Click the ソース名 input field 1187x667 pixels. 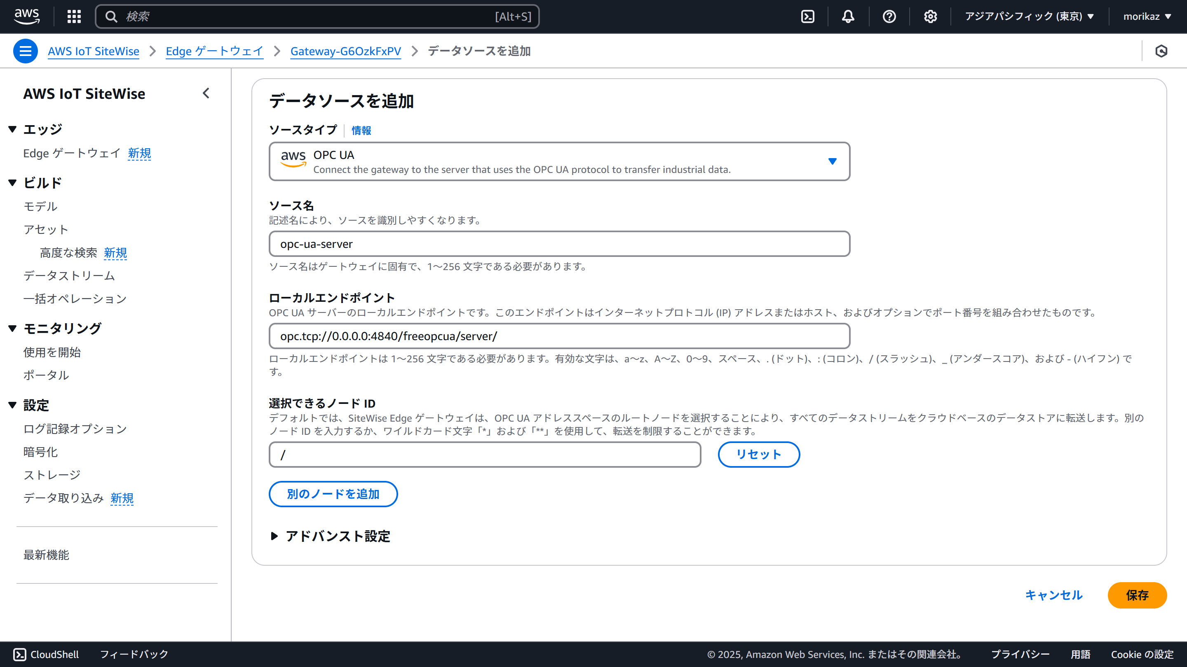[559, 244]
